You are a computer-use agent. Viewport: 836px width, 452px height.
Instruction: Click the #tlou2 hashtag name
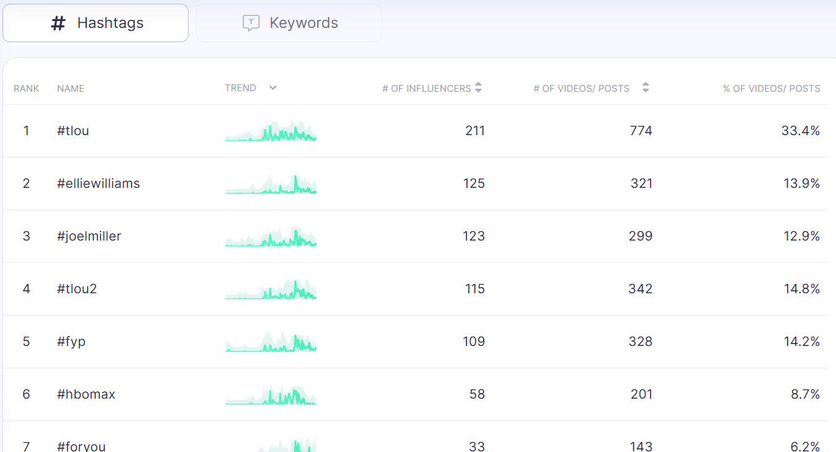click(78, 289)
